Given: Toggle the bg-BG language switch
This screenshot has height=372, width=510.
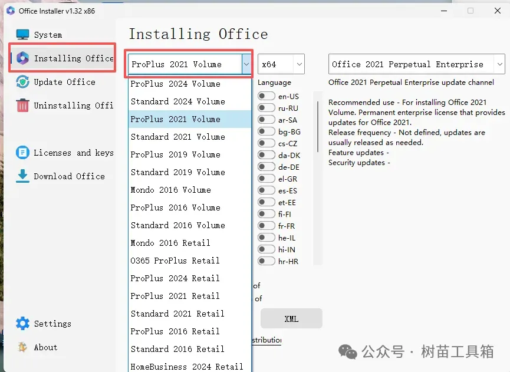Looking at the screenshot, I should [x=266, y=131].
